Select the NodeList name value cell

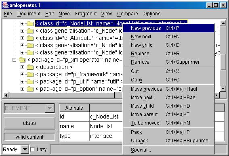[106, 126]
